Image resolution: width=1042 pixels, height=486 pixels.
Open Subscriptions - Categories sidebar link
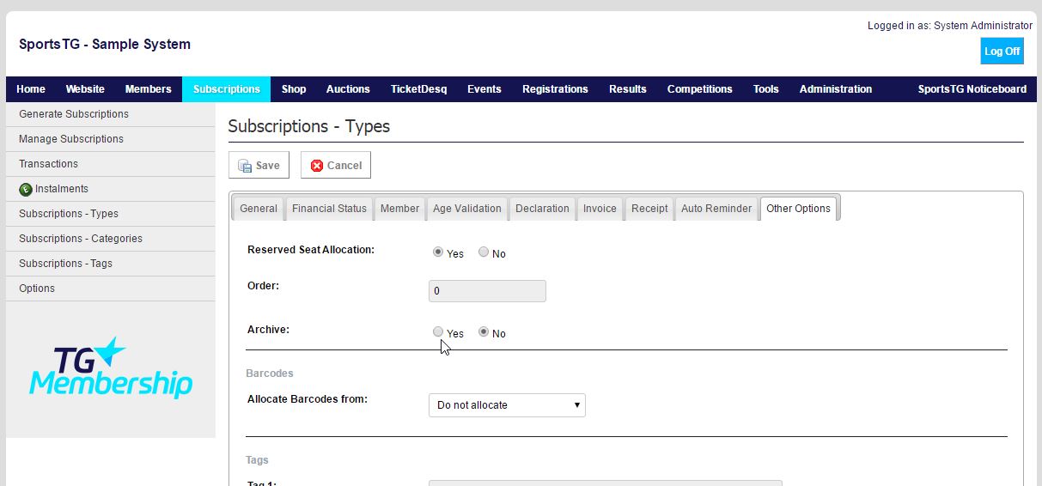(x=81, y=239)
